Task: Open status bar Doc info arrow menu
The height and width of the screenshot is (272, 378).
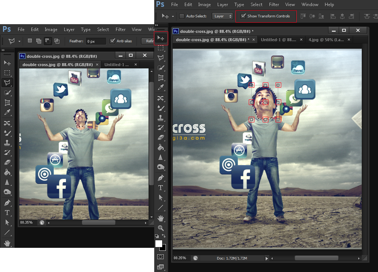Action: [266, 258]
